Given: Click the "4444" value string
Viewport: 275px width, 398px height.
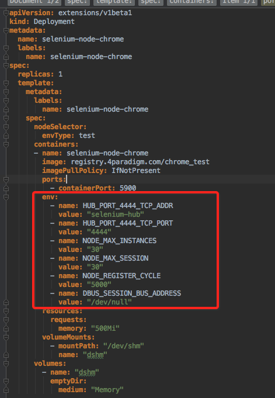Looking at the screenshot, I should [99, 232].
